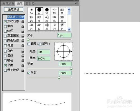Screen dimensions: 140x111
Task: Click the lock icon next to 形状动态
Action: [23, 22]
